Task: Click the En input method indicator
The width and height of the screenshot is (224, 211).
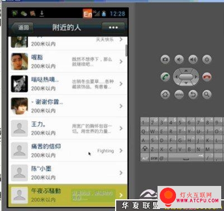Action: click(87, 13)
